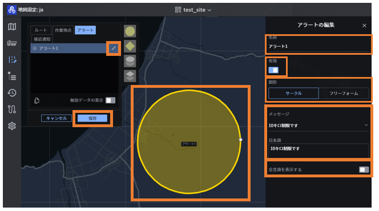Choose サークル shape option
The width and height of the screenshot is (379, 211).
(294, 93)
